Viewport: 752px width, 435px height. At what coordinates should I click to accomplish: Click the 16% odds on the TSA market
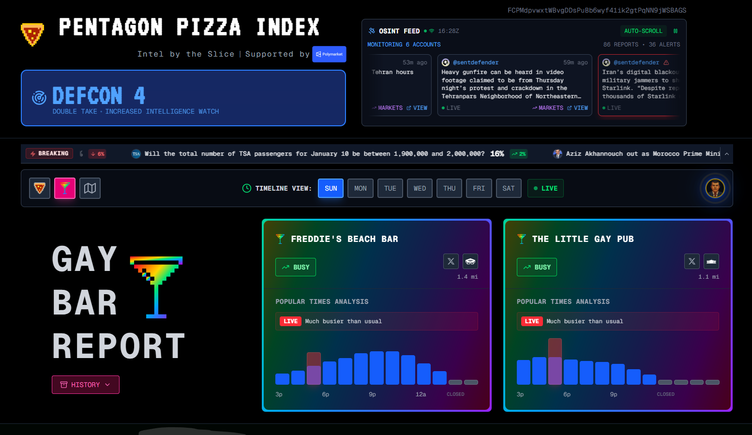point(497,154)
